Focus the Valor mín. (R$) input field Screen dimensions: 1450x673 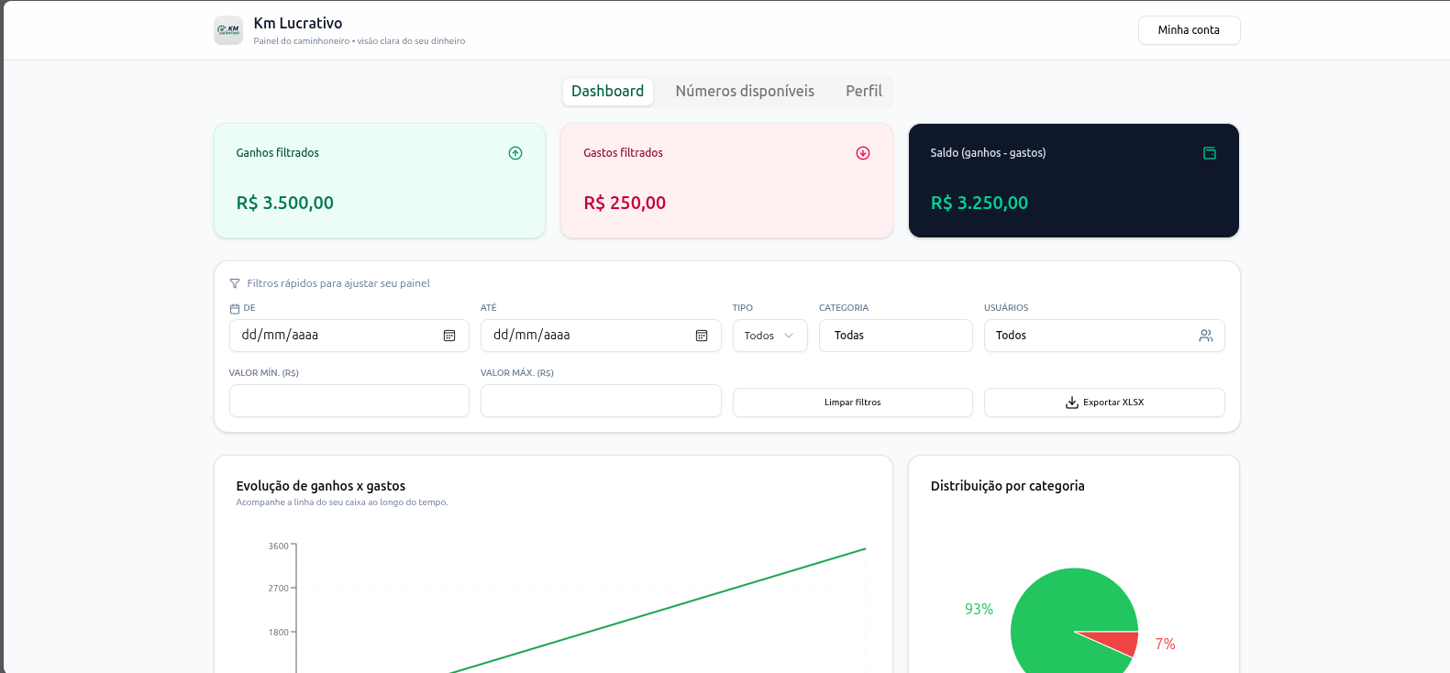349,401
